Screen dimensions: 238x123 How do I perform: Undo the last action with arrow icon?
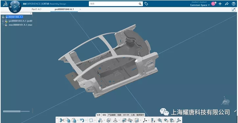[82, 120]
